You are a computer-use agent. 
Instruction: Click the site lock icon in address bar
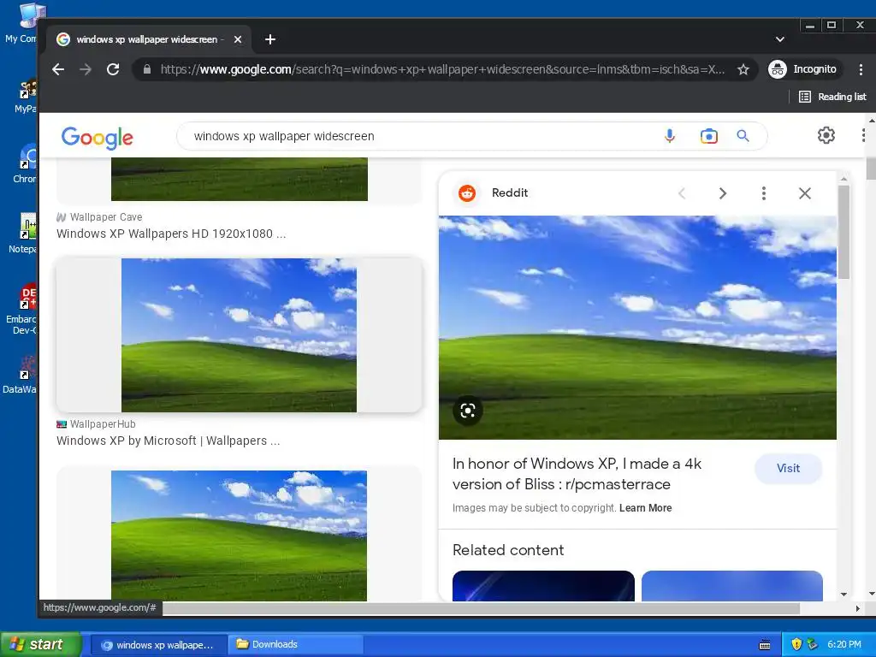pyautogui.click(x=147, y=69)
